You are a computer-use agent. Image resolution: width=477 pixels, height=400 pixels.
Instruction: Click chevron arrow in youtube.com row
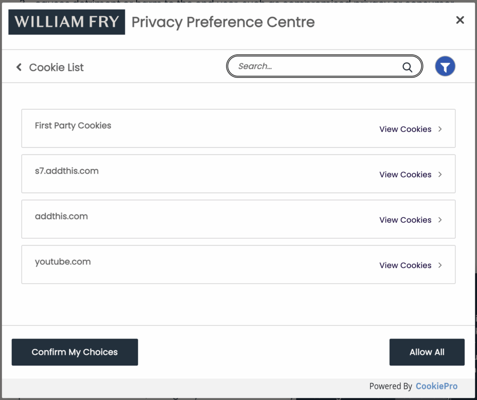[440, 265]
